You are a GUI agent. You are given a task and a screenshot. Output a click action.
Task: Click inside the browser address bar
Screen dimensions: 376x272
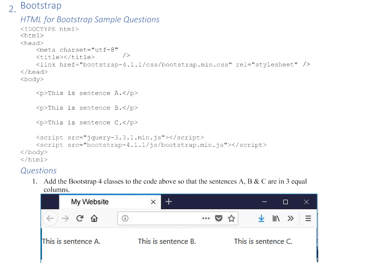point(178,218)
